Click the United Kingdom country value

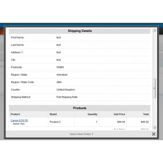(66, 90)
